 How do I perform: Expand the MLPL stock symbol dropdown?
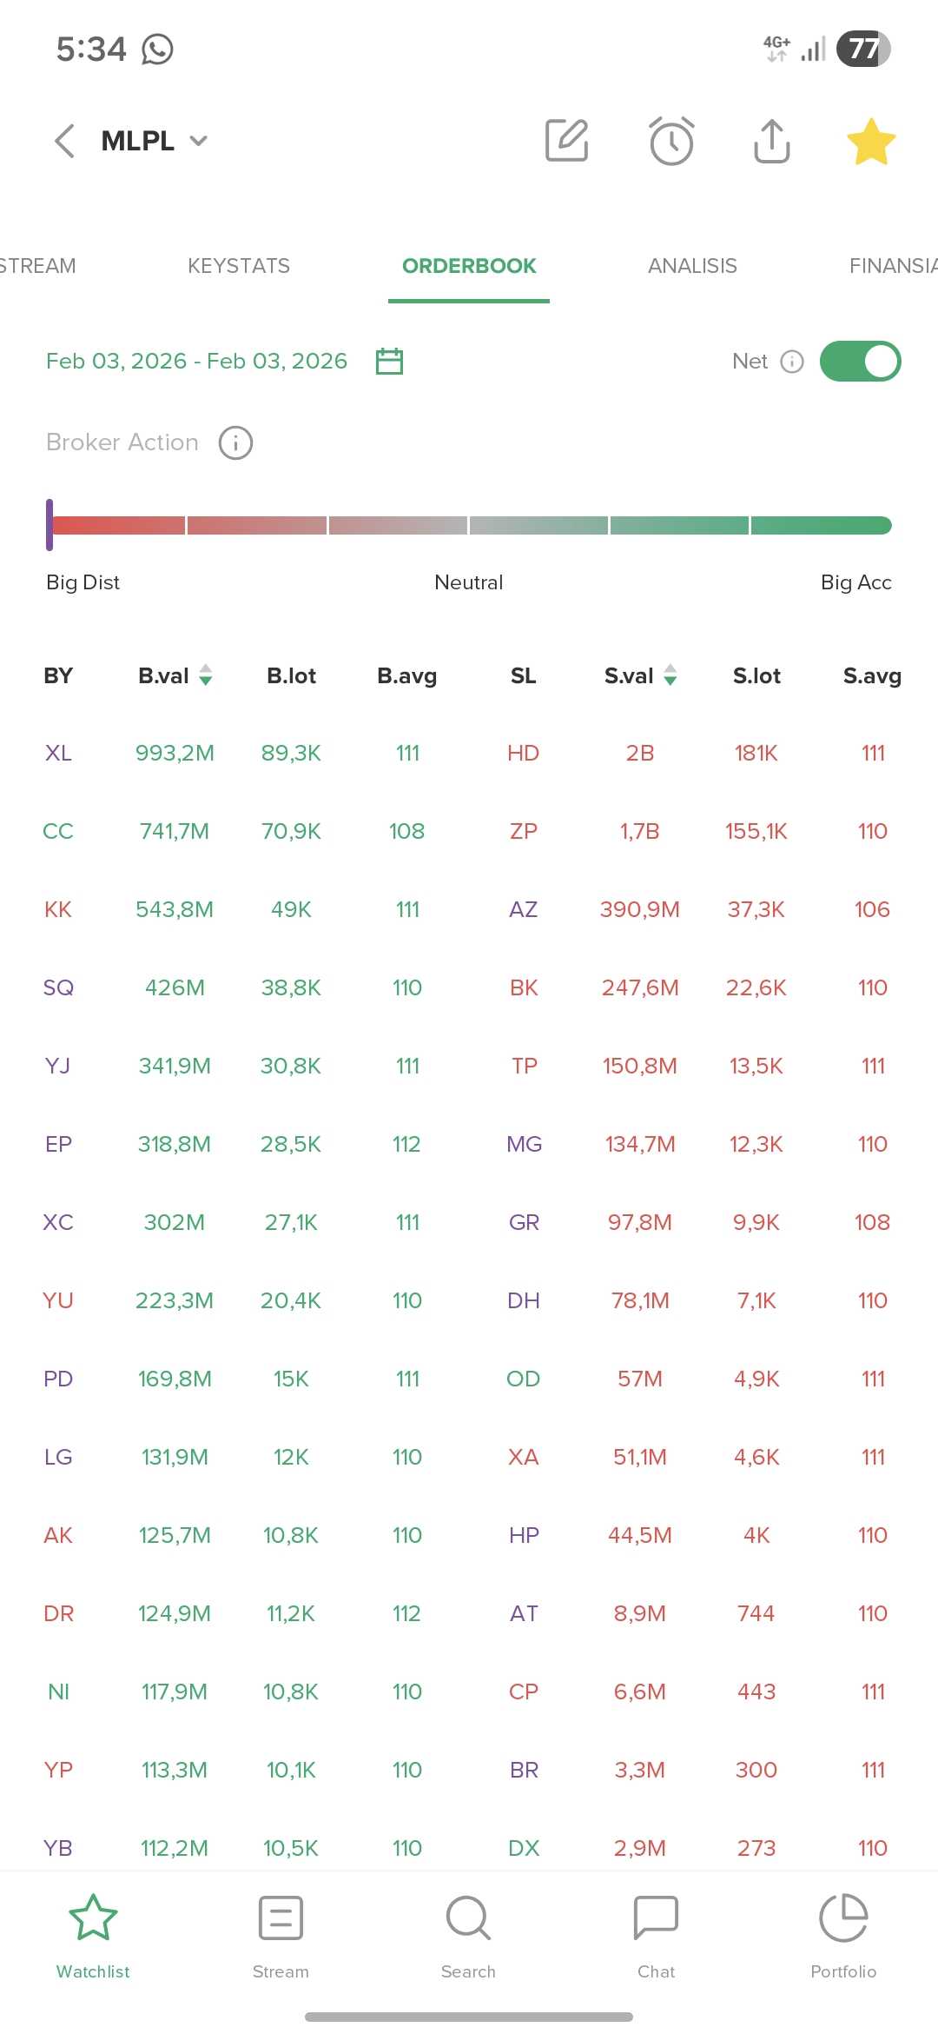click(x=198, y=141)
